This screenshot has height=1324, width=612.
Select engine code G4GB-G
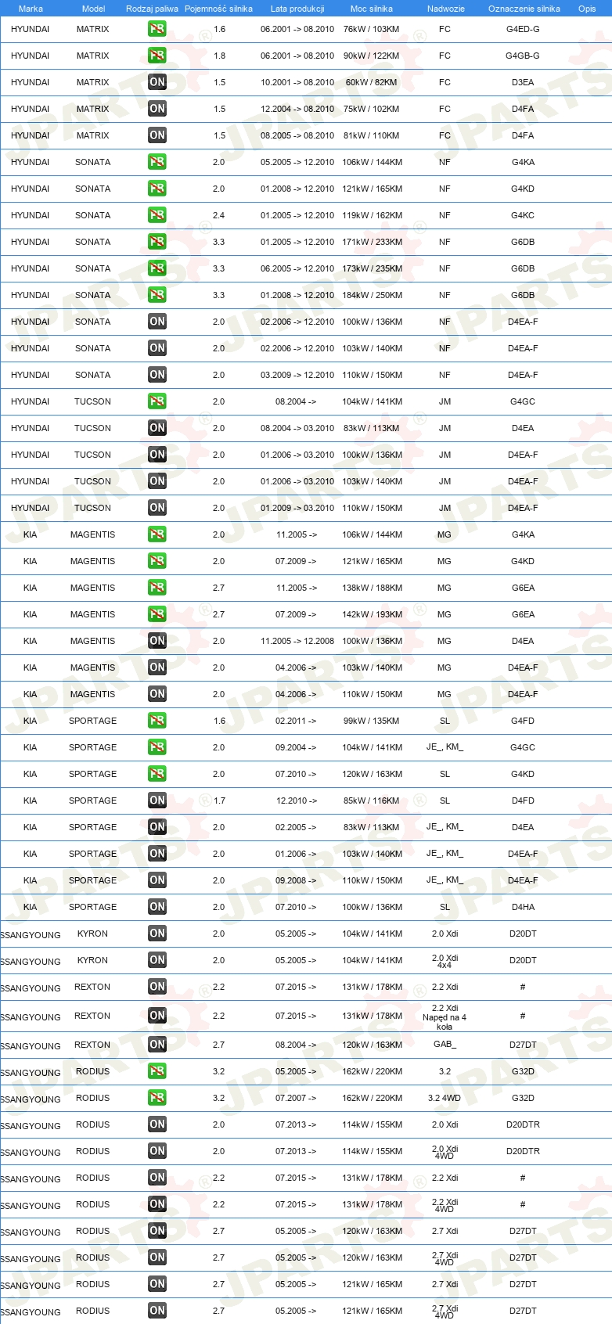[523, 56]
